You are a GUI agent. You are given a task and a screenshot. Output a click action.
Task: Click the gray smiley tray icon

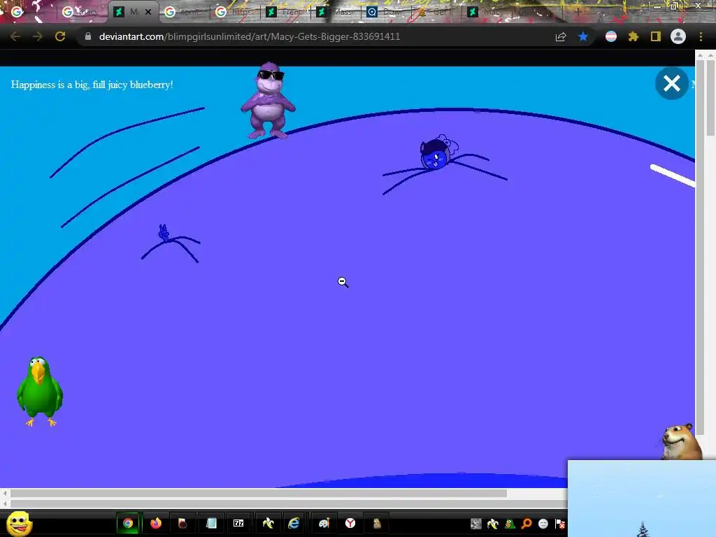[543, 524]
